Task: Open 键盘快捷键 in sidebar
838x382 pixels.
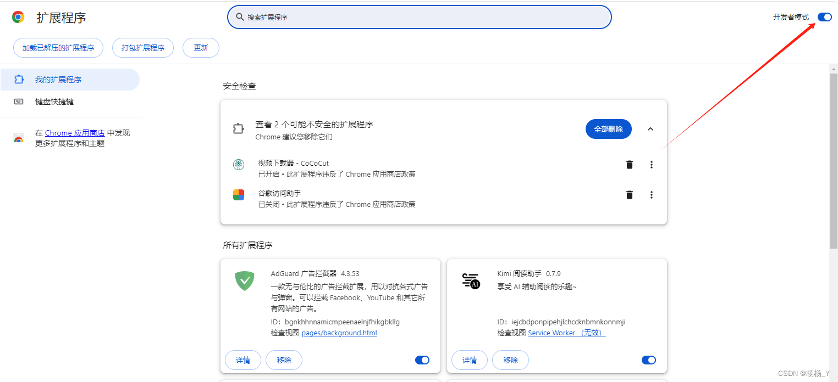Action: click(69, 102)
